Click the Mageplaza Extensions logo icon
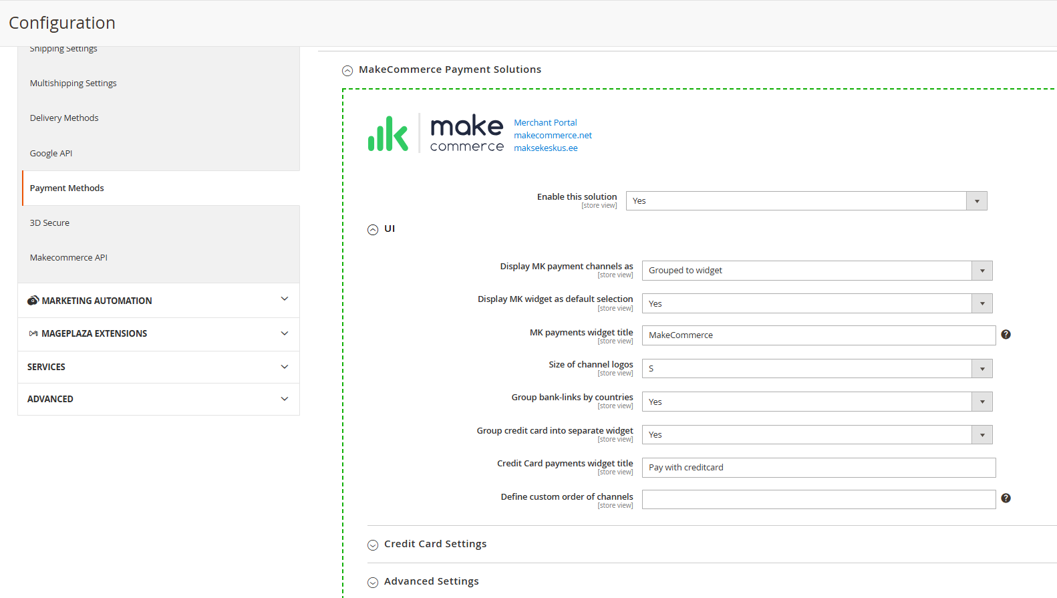This screenshot has height=598, width=1057. point(33,333)
